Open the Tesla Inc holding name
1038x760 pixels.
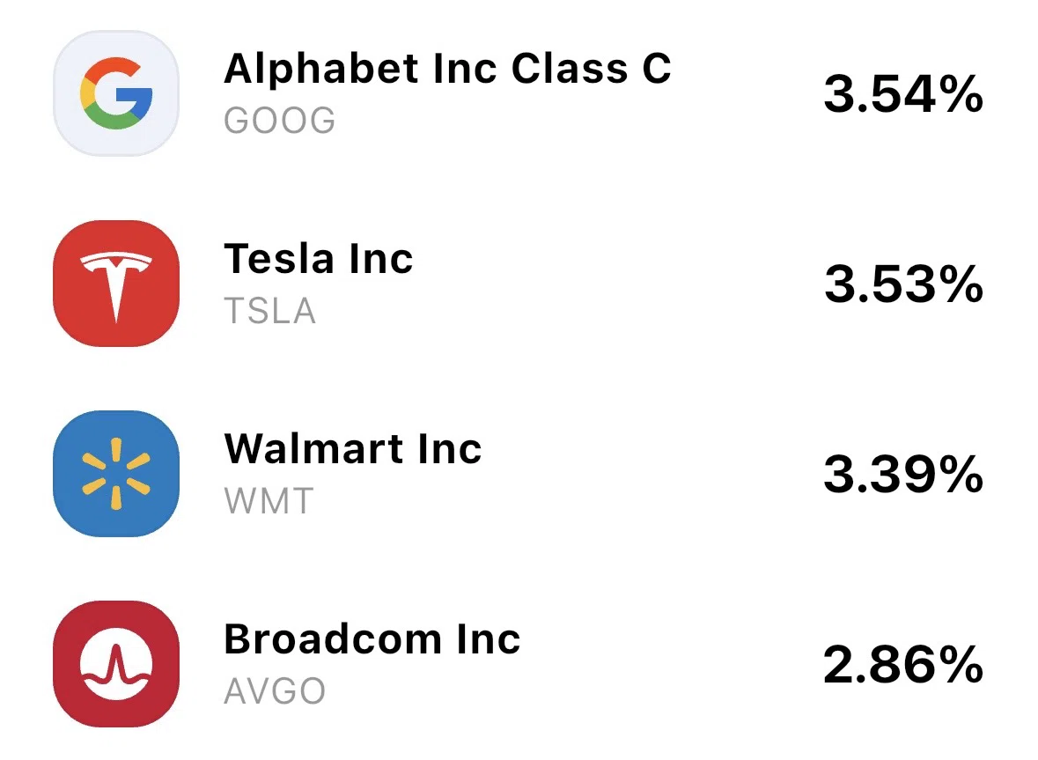pyautogui.click(x=319, y=258)
